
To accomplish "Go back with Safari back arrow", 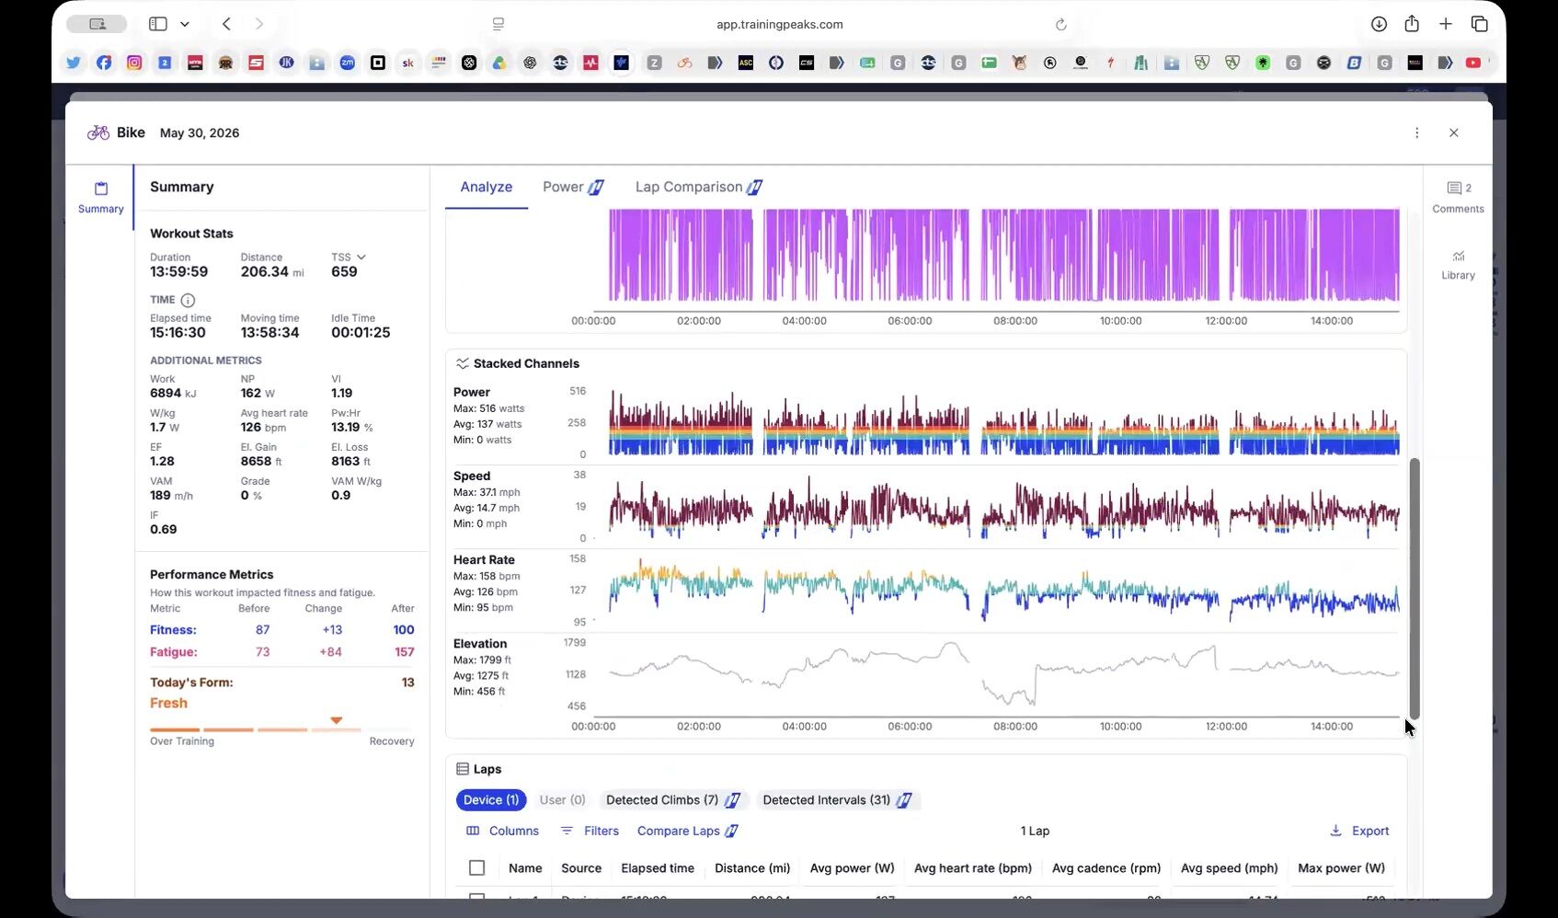I will pyautogui.click(x=226, y=24).
